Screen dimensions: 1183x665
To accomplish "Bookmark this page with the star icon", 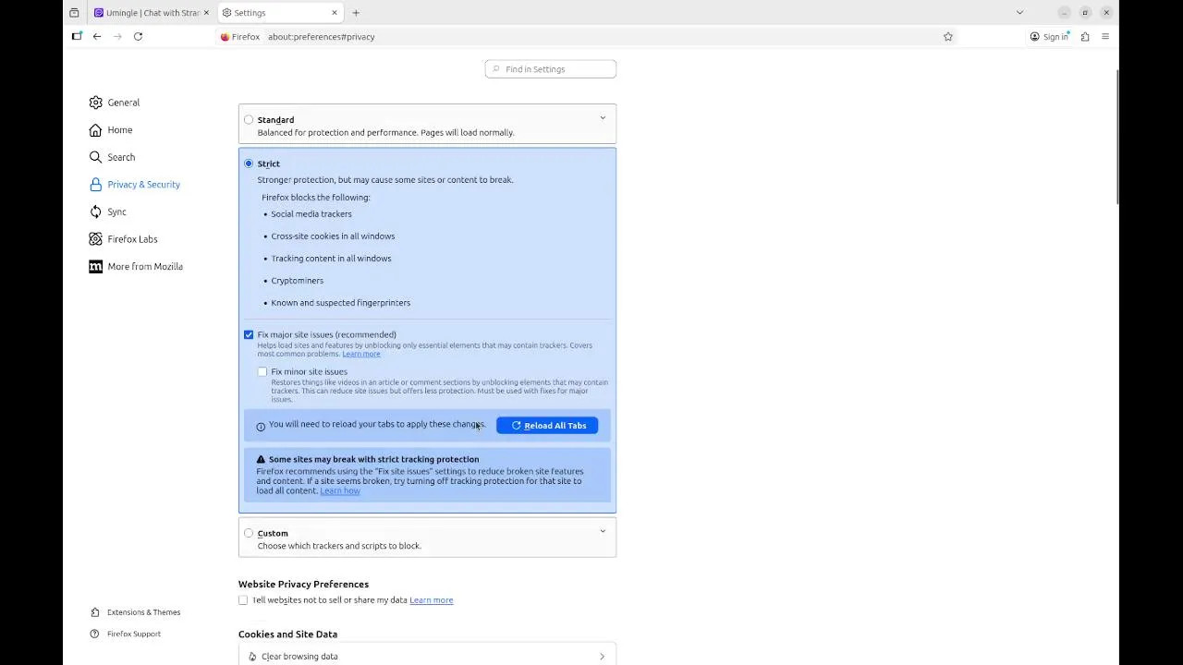I will (x=948, y=37).
